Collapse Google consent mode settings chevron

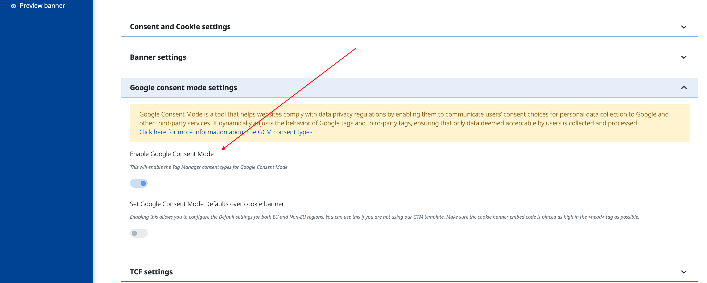[684, 88]
